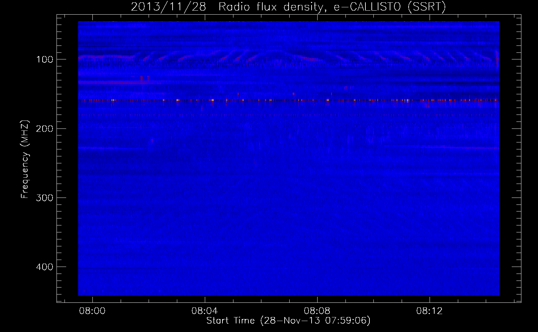Click the 08:12 time tick label
Viewport: 538px width, 332px height.
[430, 311]
